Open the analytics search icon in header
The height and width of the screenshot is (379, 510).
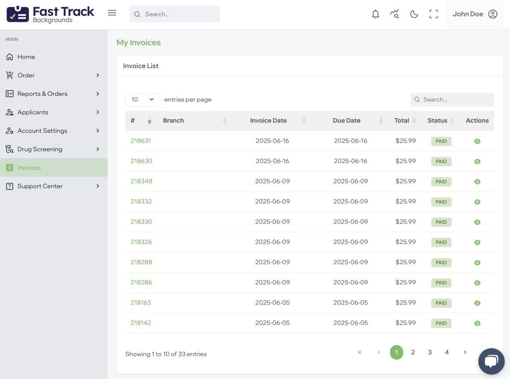pyautogui.click(x=394, y=14)
